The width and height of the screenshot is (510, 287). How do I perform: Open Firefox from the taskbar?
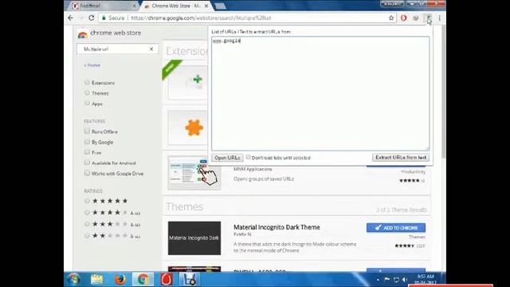click(120, 279)
